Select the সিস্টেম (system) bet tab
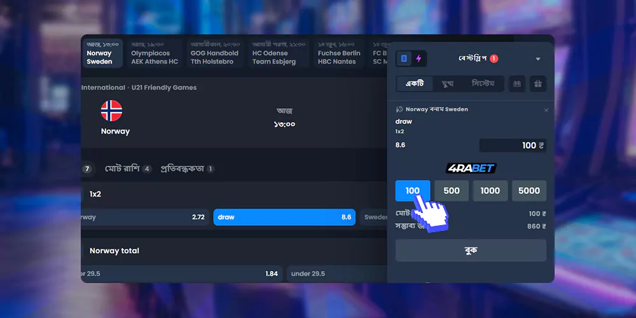The image size is (636, 318). (x=483, y=84)
